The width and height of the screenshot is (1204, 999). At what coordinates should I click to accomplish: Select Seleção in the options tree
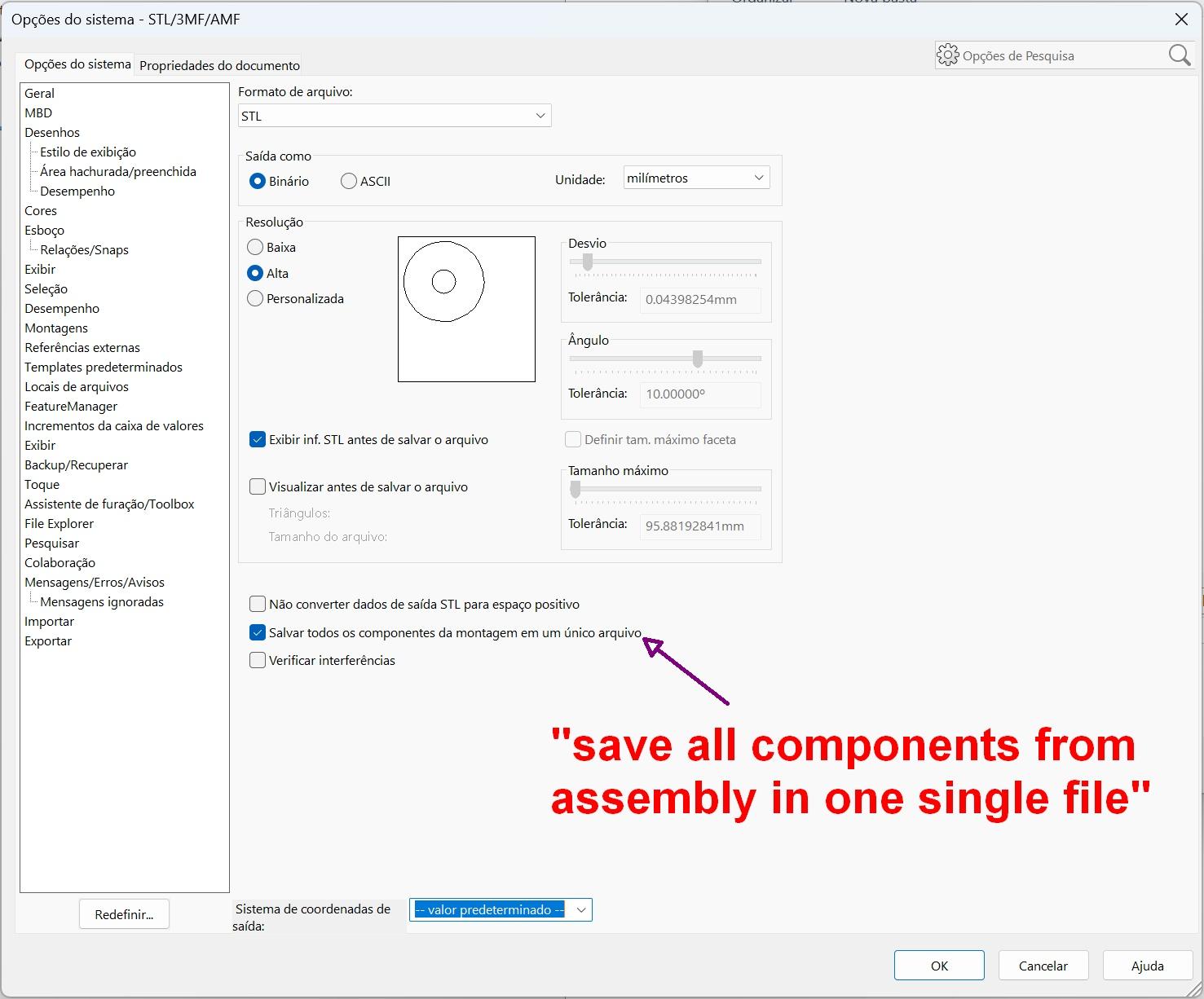[46, 288]
